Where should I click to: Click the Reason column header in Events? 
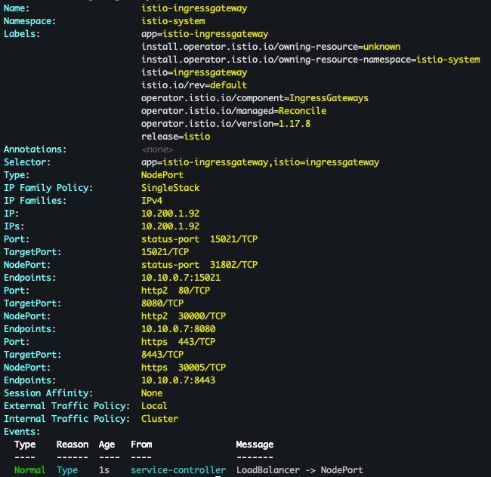(73, 444)
